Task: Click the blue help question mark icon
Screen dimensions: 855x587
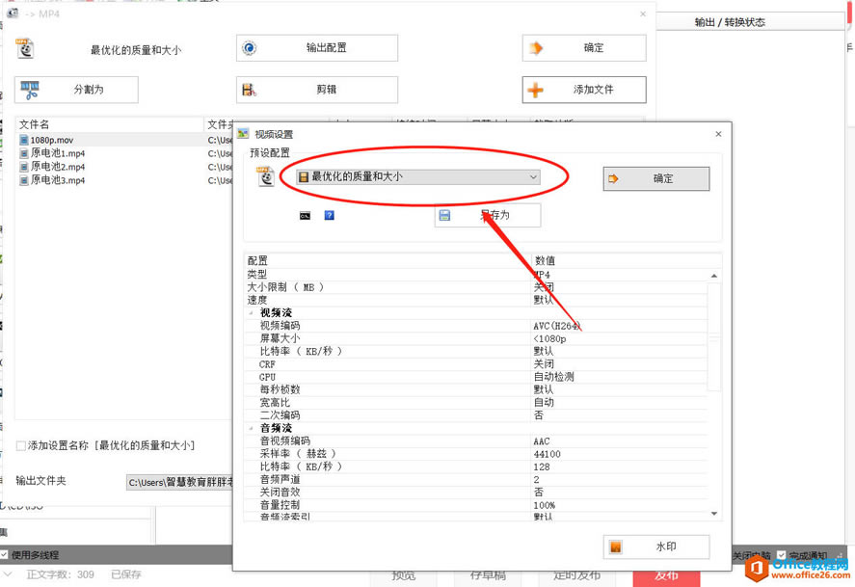Action: pos(330,215)
